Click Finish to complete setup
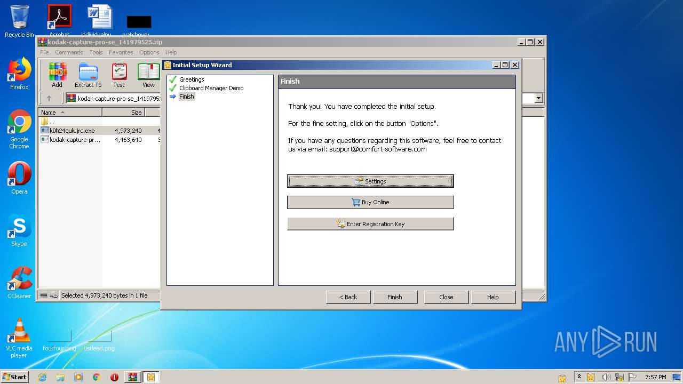683x384 pixels. click(395, 297)
